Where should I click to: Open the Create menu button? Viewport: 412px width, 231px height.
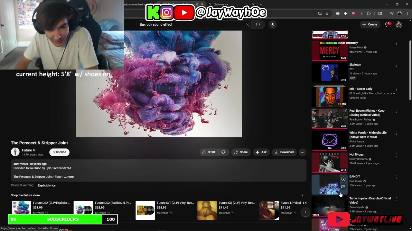click(x=370, y=24)
